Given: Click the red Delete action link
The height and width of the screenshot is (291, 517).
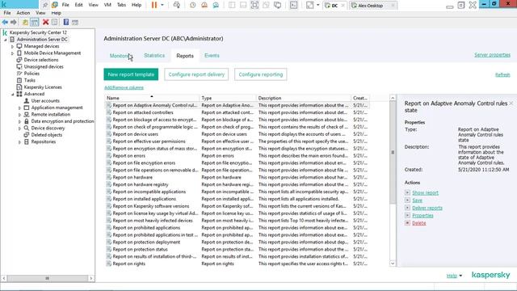Looking at the screenshot, I should [x=418, y=223].
